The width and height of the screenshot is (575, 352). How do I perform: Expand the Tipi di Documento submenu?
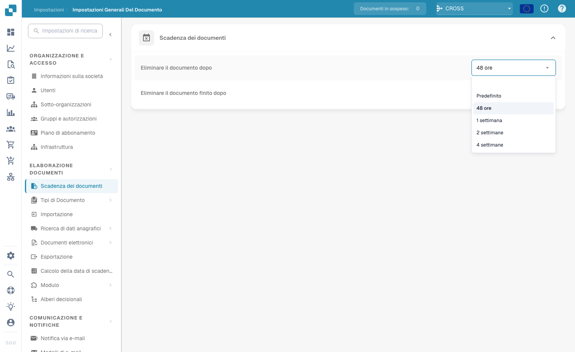110,200
